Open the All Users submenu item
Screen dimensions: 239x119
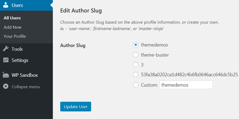pos(12,18)
